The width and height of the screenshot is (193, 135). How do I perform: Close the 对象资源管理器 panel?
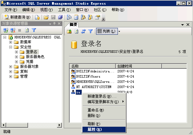59,23
